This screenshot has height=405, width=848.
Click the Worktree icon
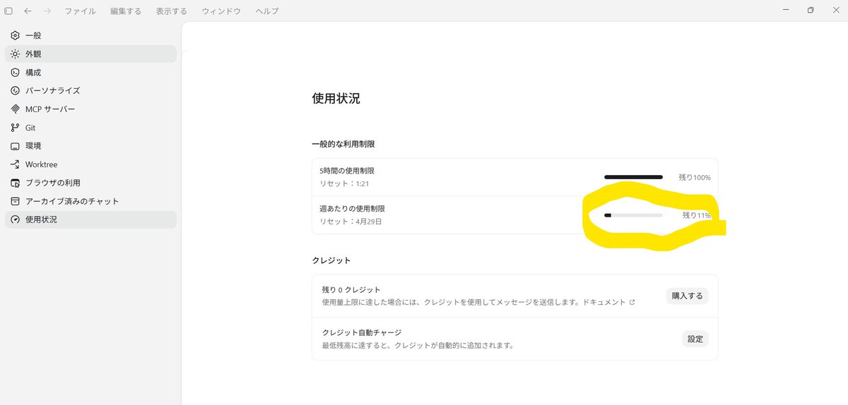[x=15, y=164]
